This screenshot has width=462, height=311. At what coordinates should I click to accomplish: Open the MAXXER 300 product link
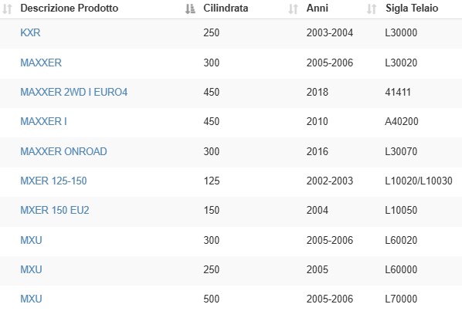(41, 63)
